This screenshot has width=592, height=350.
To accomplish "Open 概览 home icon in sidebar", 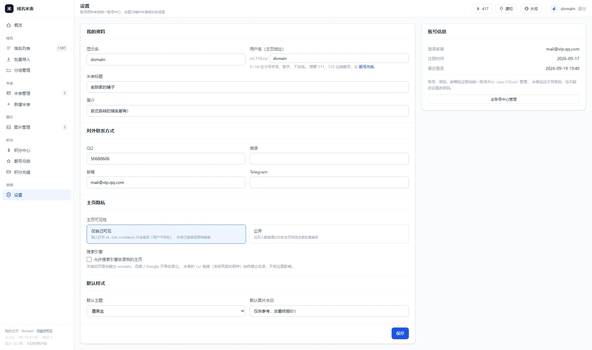I will [9, 25].
